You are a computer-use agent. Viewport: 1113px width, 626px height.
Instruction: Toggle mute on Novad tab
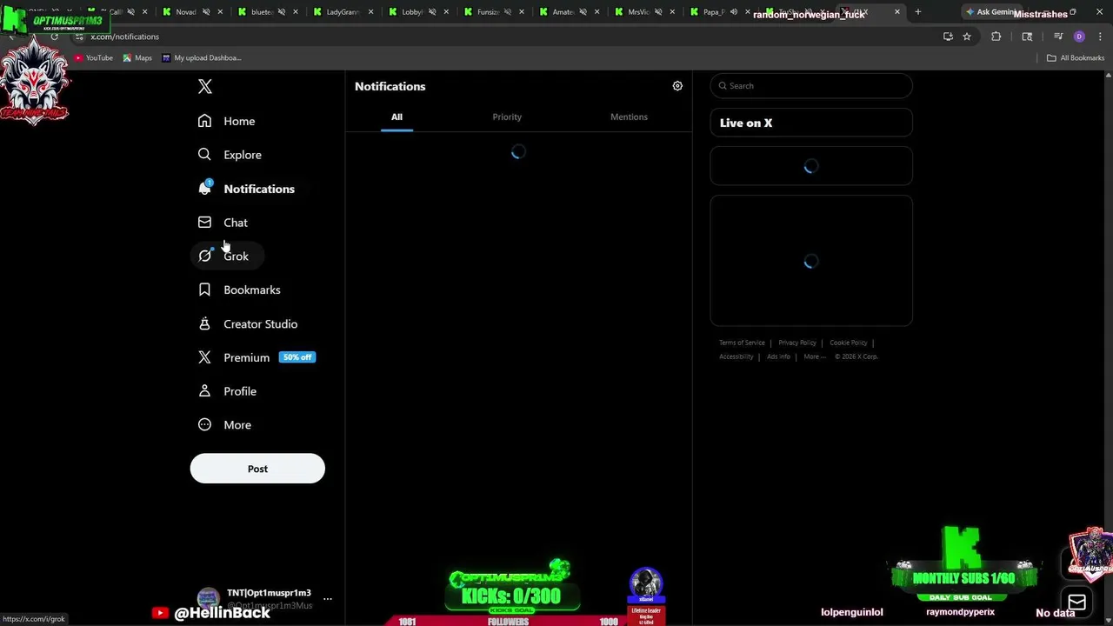[207, 12]
